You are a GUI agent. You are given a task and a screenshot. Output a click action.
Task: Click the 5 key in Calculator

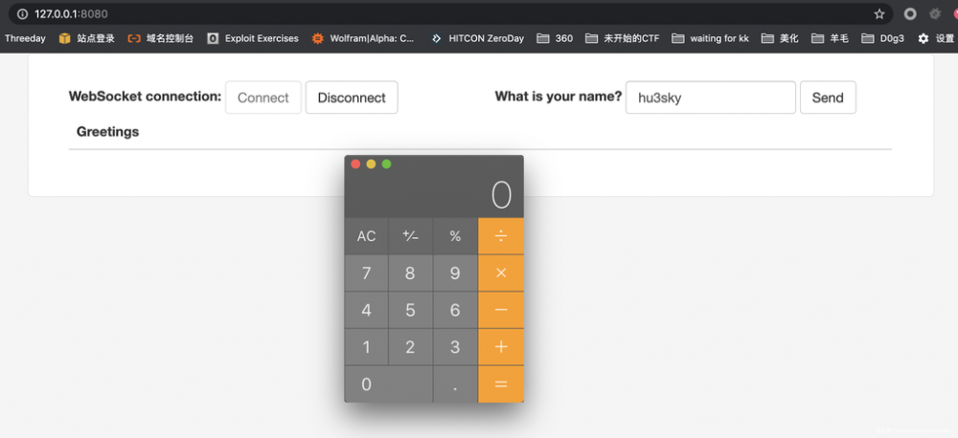coord(411,310)
